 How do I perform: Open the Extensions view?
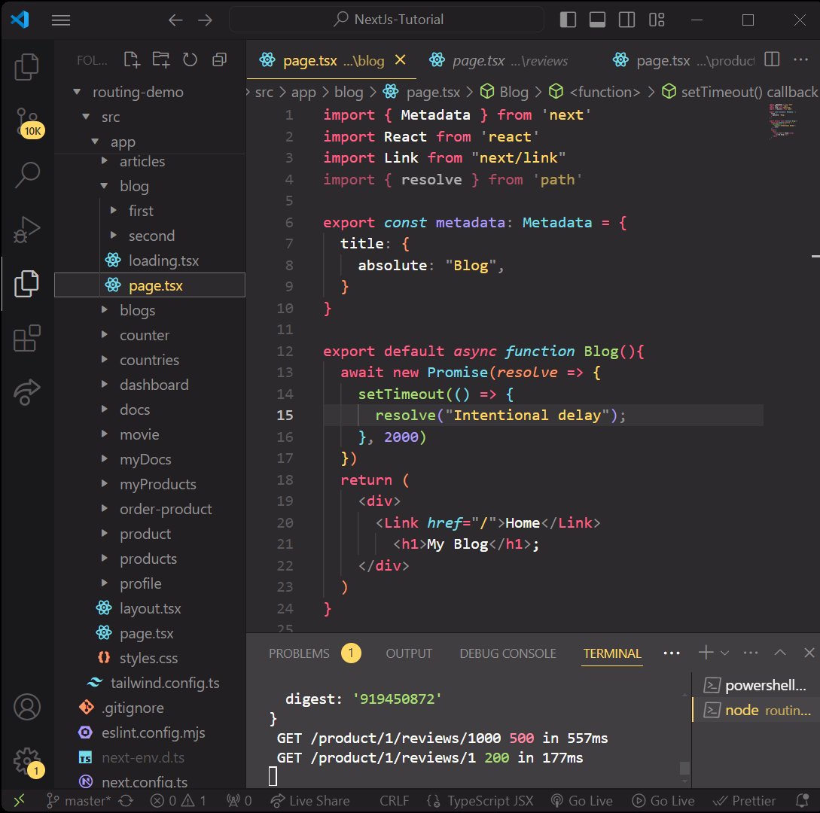28,338
